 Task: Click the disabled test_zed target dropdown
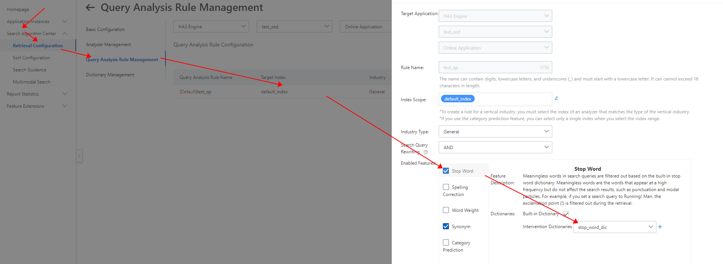pyautogui.click(x=495, y=32)
